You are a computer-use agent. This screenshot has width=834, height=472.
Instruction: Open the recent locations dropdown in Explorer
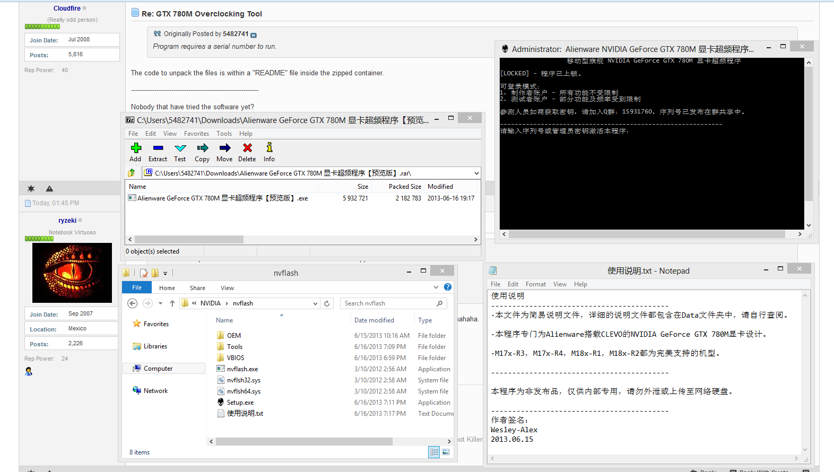click(160, 303)
